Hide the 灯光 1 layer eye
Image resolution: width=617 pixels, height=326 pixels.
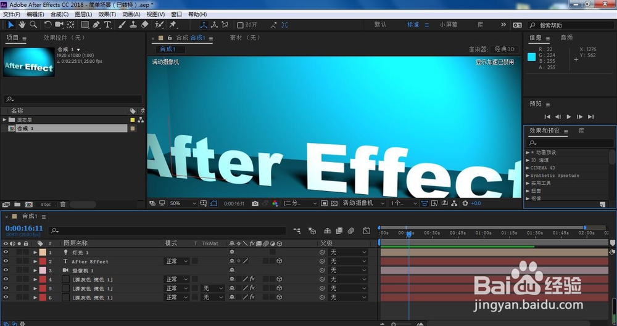point(6,252)
